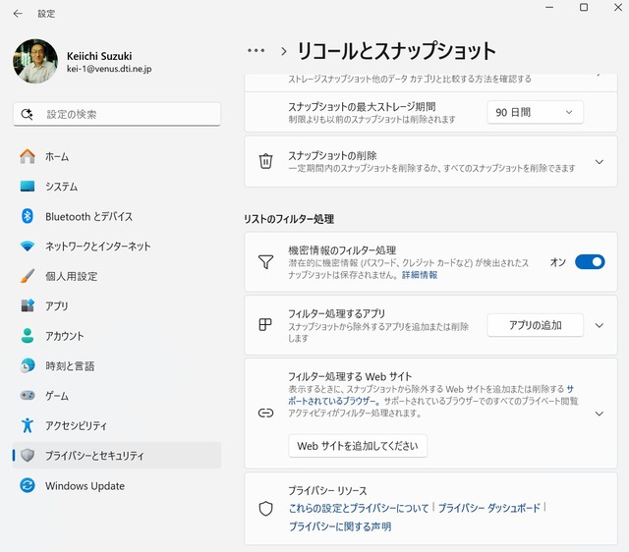Click the アプリ icon in sidebar

(28, 305)
